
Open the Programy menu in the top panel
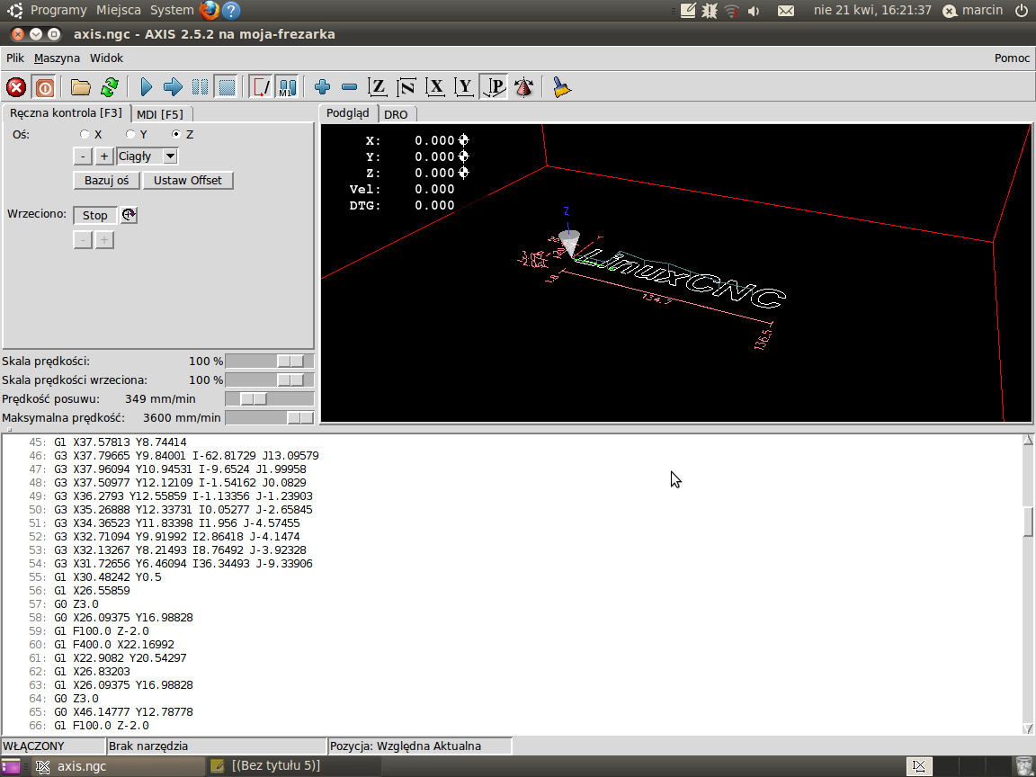[58, 10]
